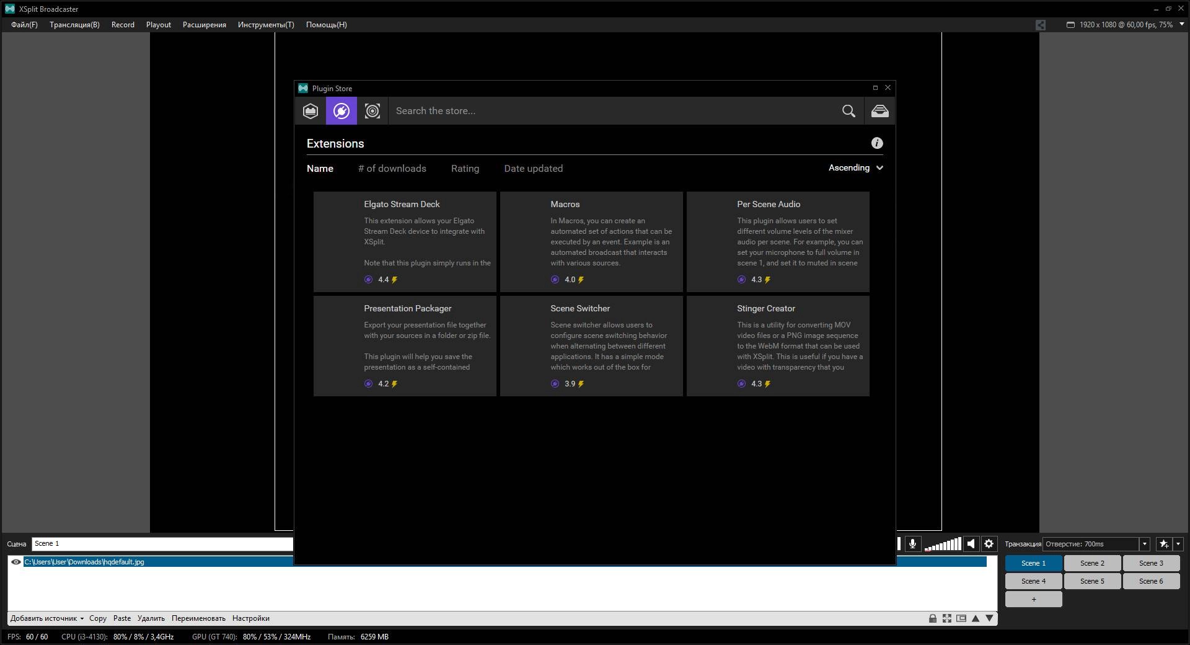Open Добавить источник dropdown
1190x645 pixels.
pos(47,618)
